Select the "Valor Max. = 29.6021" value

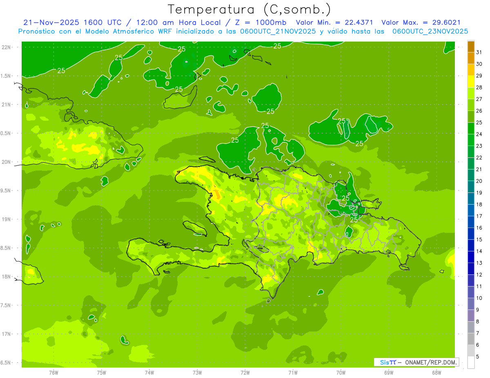[x=421, y=22]
